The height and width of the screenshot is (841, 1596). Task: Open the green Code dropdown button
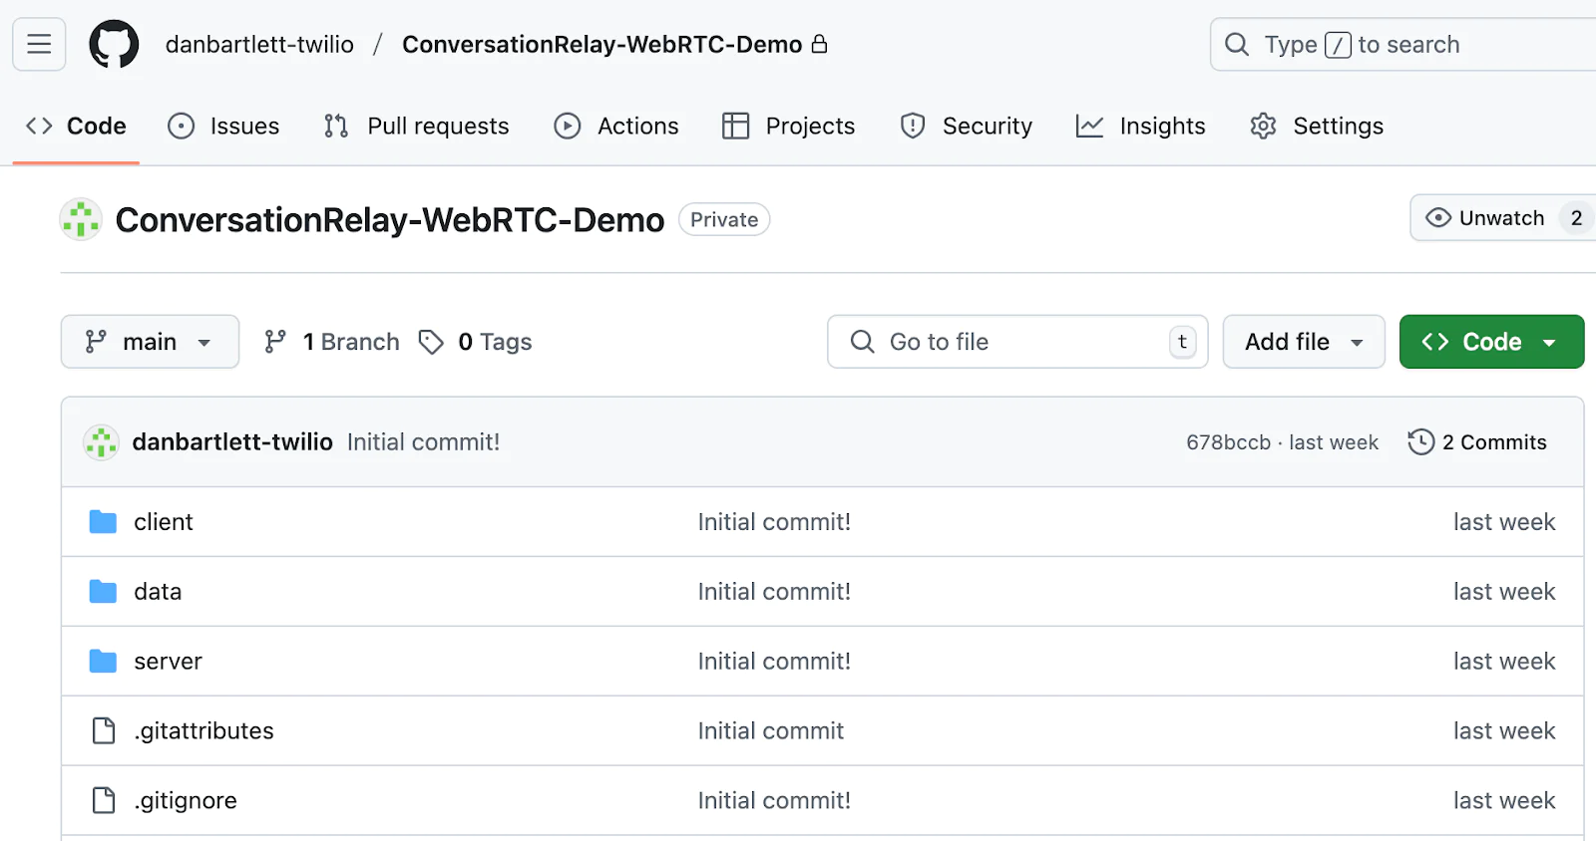click(1491, 342)
